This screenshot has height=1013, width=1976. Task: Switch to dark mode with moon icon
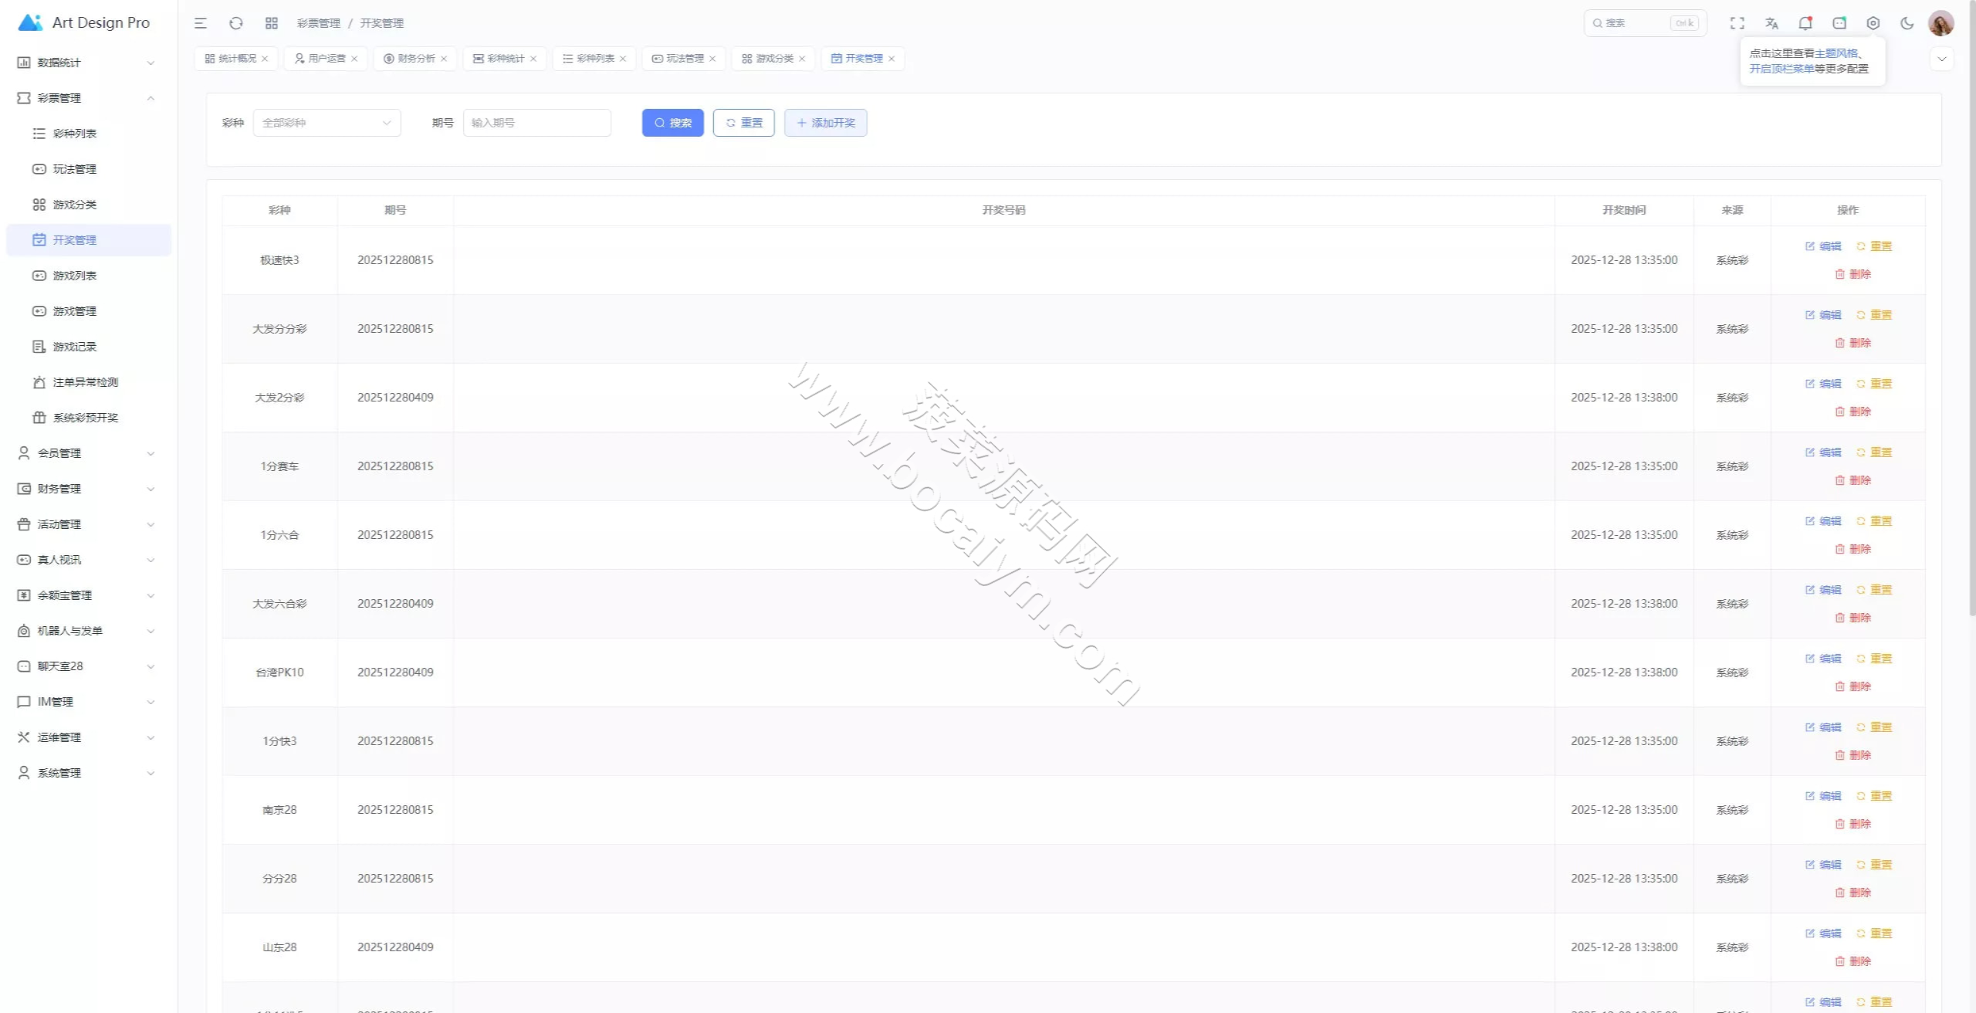pyautogui.click(x=1907, y=23)
